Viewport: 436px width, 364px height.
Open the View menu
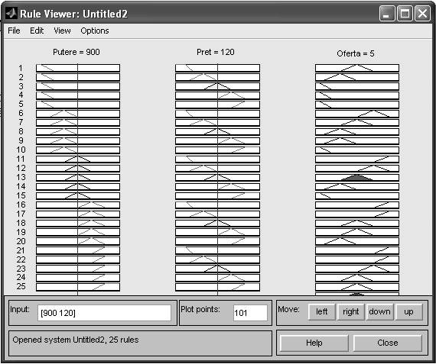click(62, 31)
